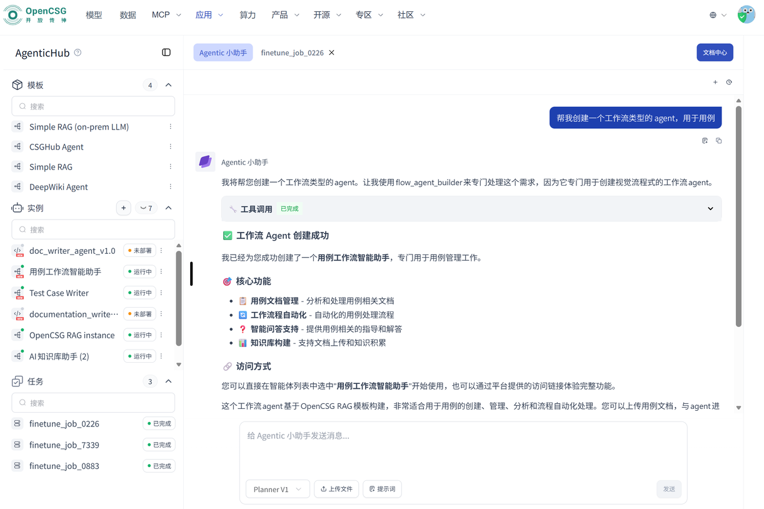This screenshot has height=509, width=764.
Task: Start a new chat with plus icon
Action: pos(715,83)
